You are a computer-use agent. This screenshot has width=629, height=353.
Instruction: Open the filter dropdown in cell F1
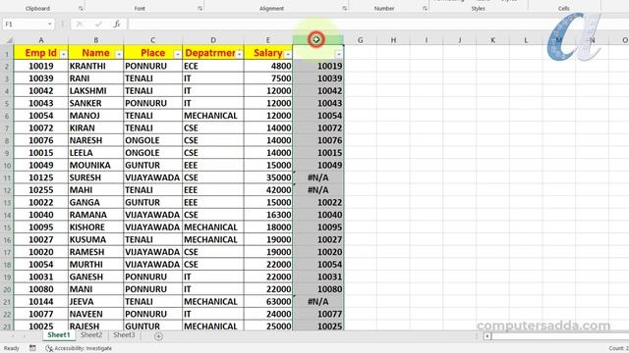point(339,54)
